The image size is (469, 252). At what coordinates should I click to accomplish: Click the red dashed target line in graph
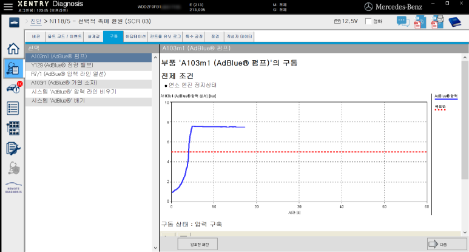(x=299, y=152)
